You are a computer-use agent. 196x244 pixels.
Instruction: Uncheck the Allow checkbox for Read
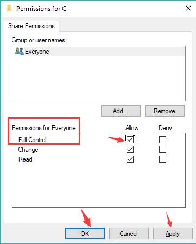(130, 159)
